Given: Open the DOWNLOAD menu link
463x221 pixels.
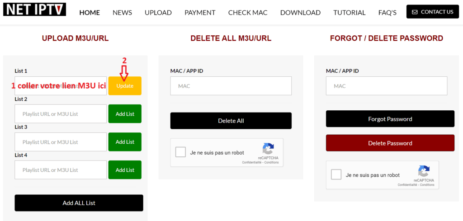Looking at the screenshot, I should tap(300, 13).
